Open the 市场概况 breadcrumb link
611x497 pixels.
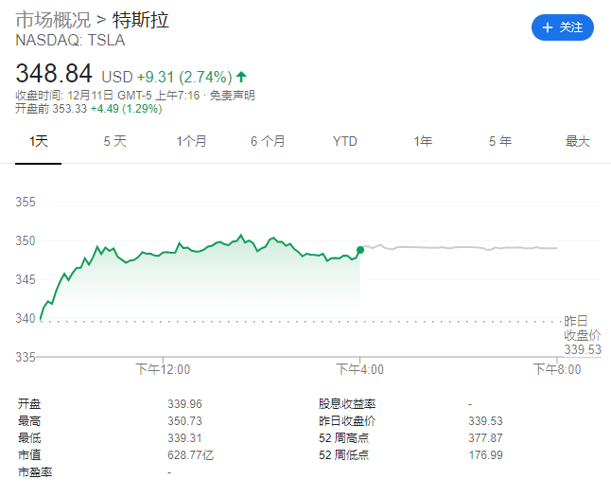point(53,20)
